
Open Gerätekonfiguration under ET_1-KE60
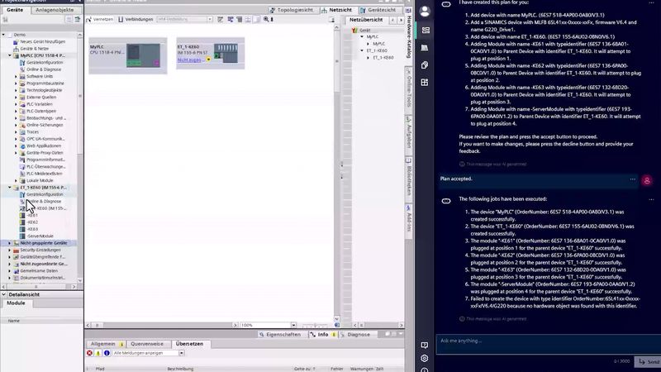45,194
